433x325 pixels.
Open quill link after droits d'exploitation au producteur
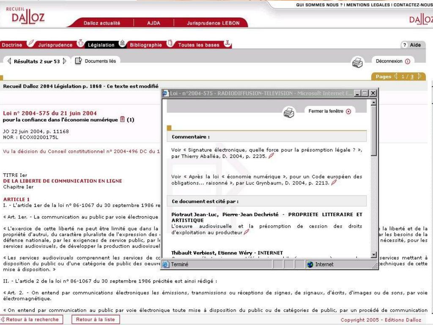[247, 232]
